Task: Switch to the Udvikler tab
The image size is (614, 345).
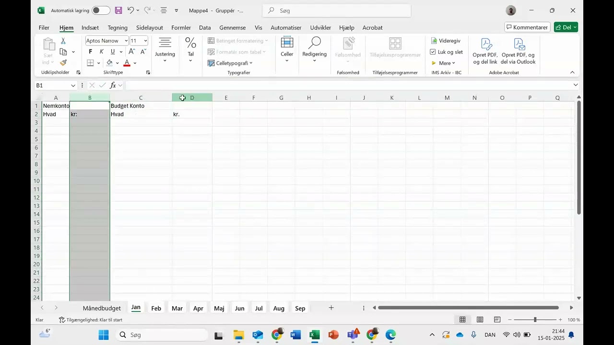Action: (320, 28)
